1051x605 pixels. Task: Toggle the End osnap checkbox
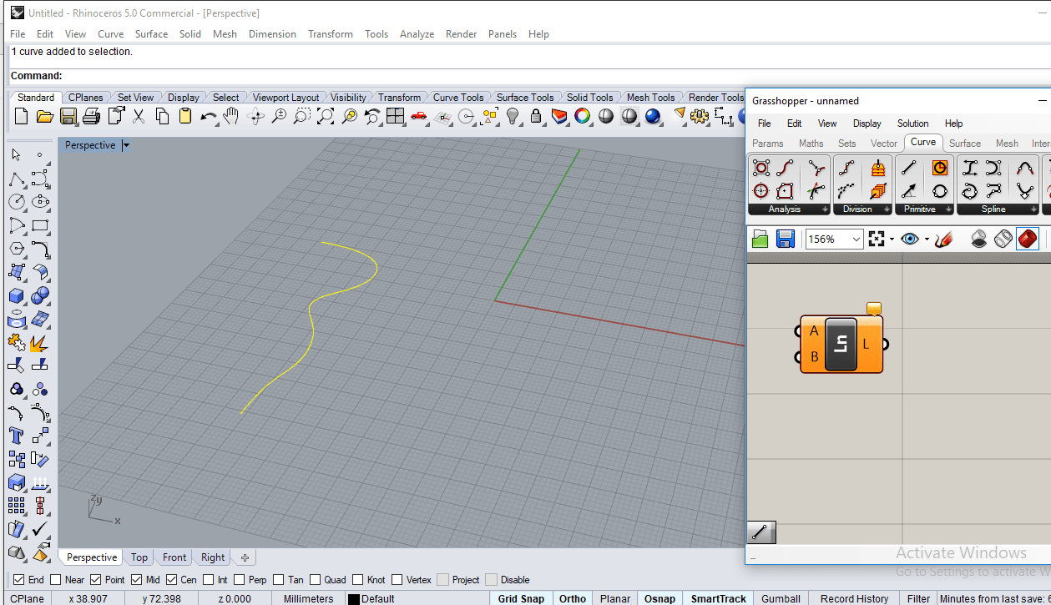[x=19, y=579]
